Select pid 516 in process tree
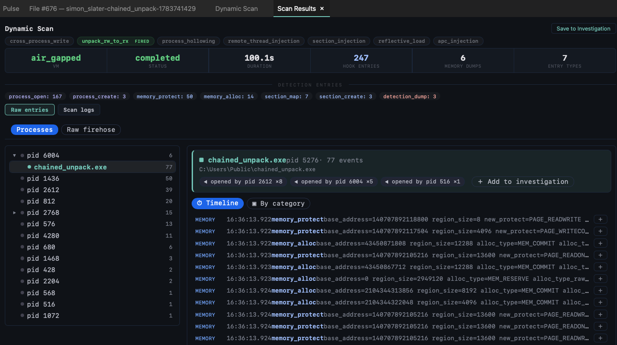This screenshot has width=617, height=345. click(x=92, y=304)
